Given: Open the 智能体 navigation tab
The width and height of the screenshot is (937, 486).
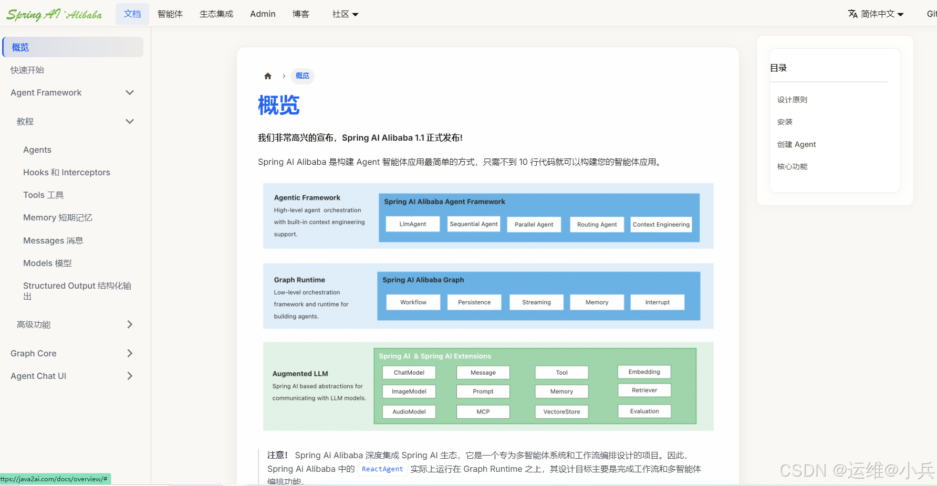Looking at the screenshot, I should 170,14.
